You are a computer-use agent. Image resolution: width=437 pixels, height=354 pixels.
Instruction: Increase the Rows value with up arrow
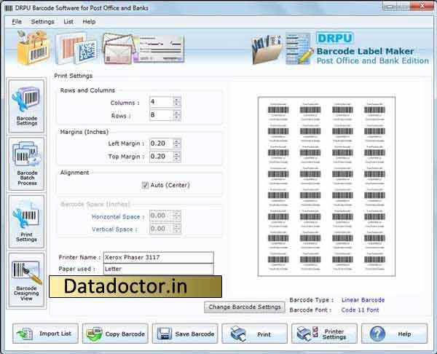coord(177,112)
